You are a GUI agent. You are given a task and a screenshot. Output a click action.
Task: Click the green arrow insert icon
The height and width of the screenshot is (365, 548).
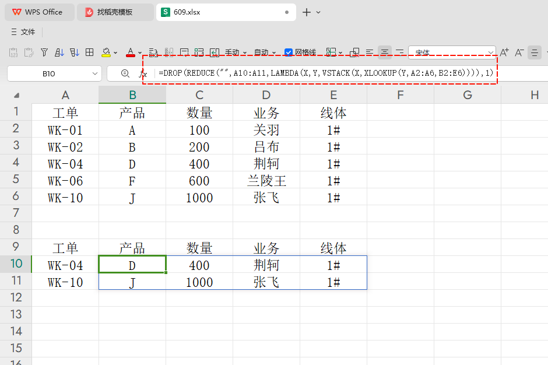(214, 52)
